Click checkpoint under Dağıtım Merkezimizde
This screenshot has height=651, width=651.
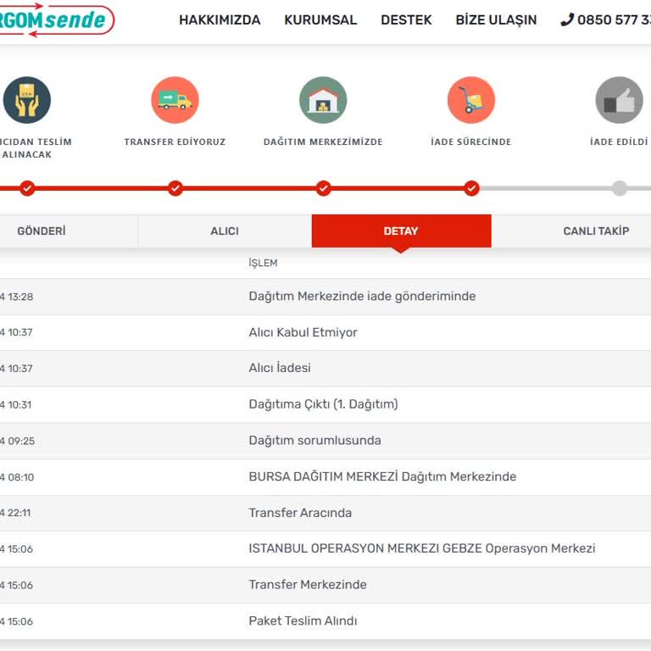click(324, 188)
